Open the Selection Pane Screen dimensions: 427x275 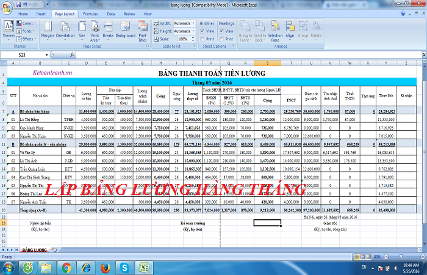(x=275, y=31)
